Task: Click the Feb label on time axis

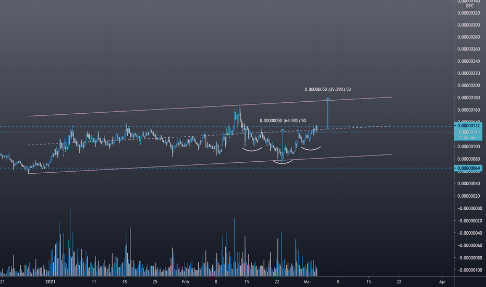Action: (185, 282)
